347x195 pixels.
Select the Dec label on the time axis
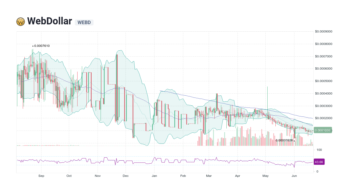pos(126,175)
